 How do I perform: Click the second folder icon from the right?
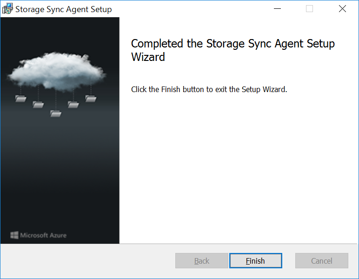pos(73,104)
